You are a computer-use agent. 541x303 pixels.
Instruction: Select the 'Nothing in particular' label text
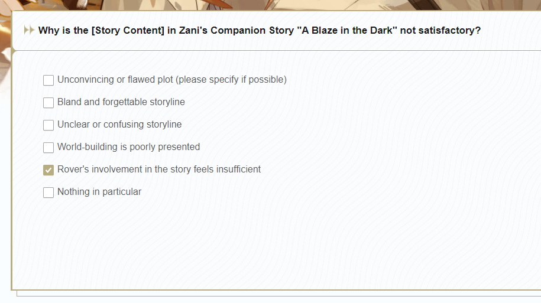click(x=99, y=191)
